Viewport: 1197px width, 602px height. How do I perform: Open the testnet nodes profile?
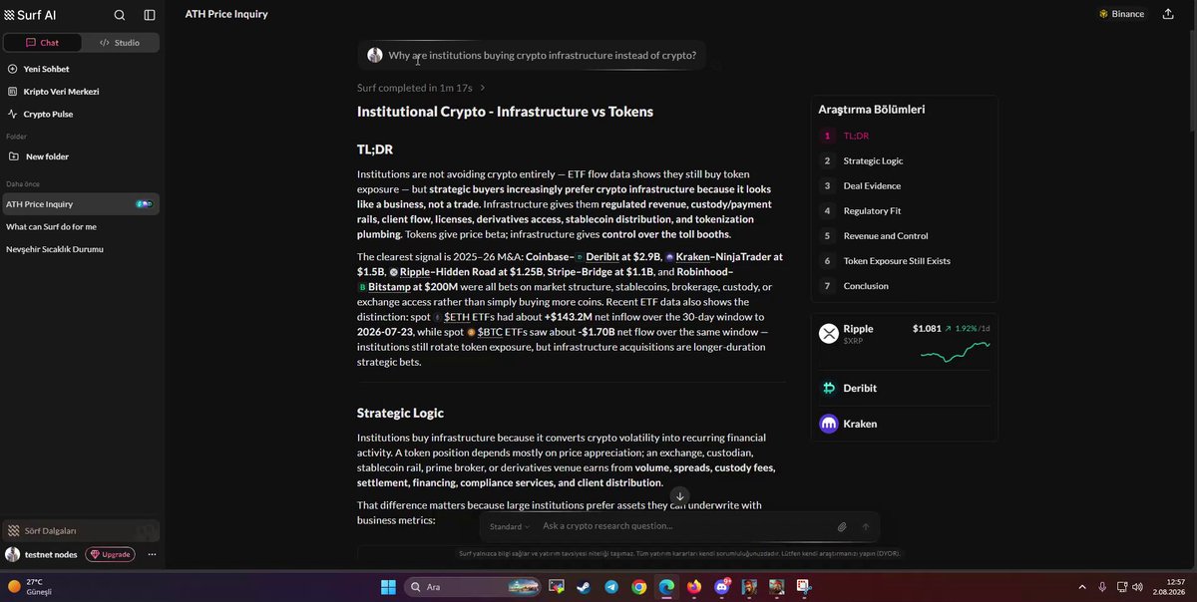pos(41,554)
